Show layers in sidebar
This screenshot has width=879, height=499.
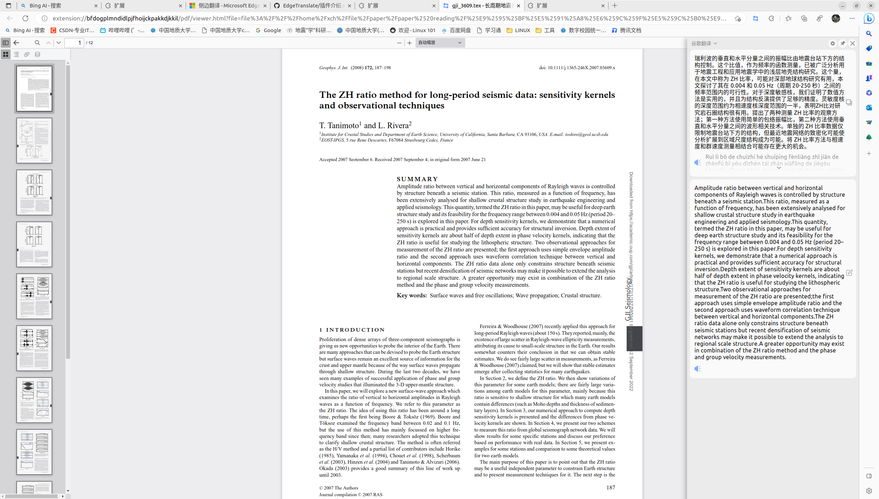(37, 54)
